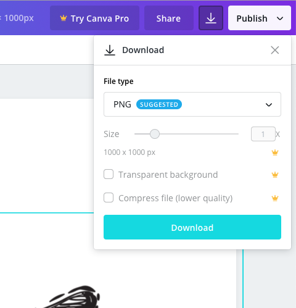This screenshot has height=308, width=296.
Task: Click the Publish button
Action: point(252,19)
